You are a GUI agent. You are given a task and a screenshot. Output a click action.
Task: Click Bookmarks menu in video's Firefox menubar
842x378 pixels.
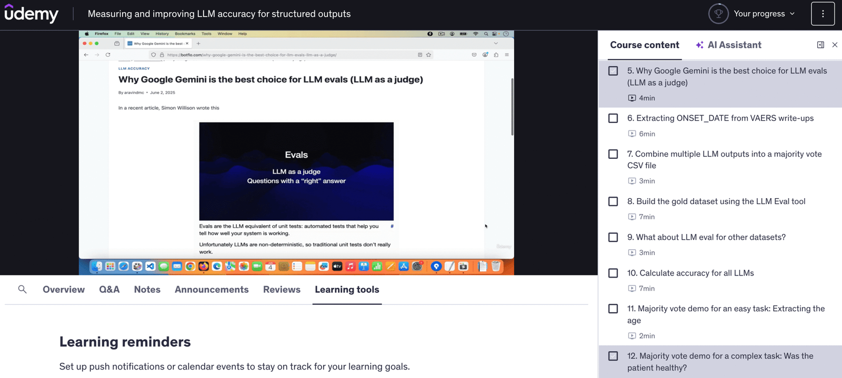tap(185, 34)
